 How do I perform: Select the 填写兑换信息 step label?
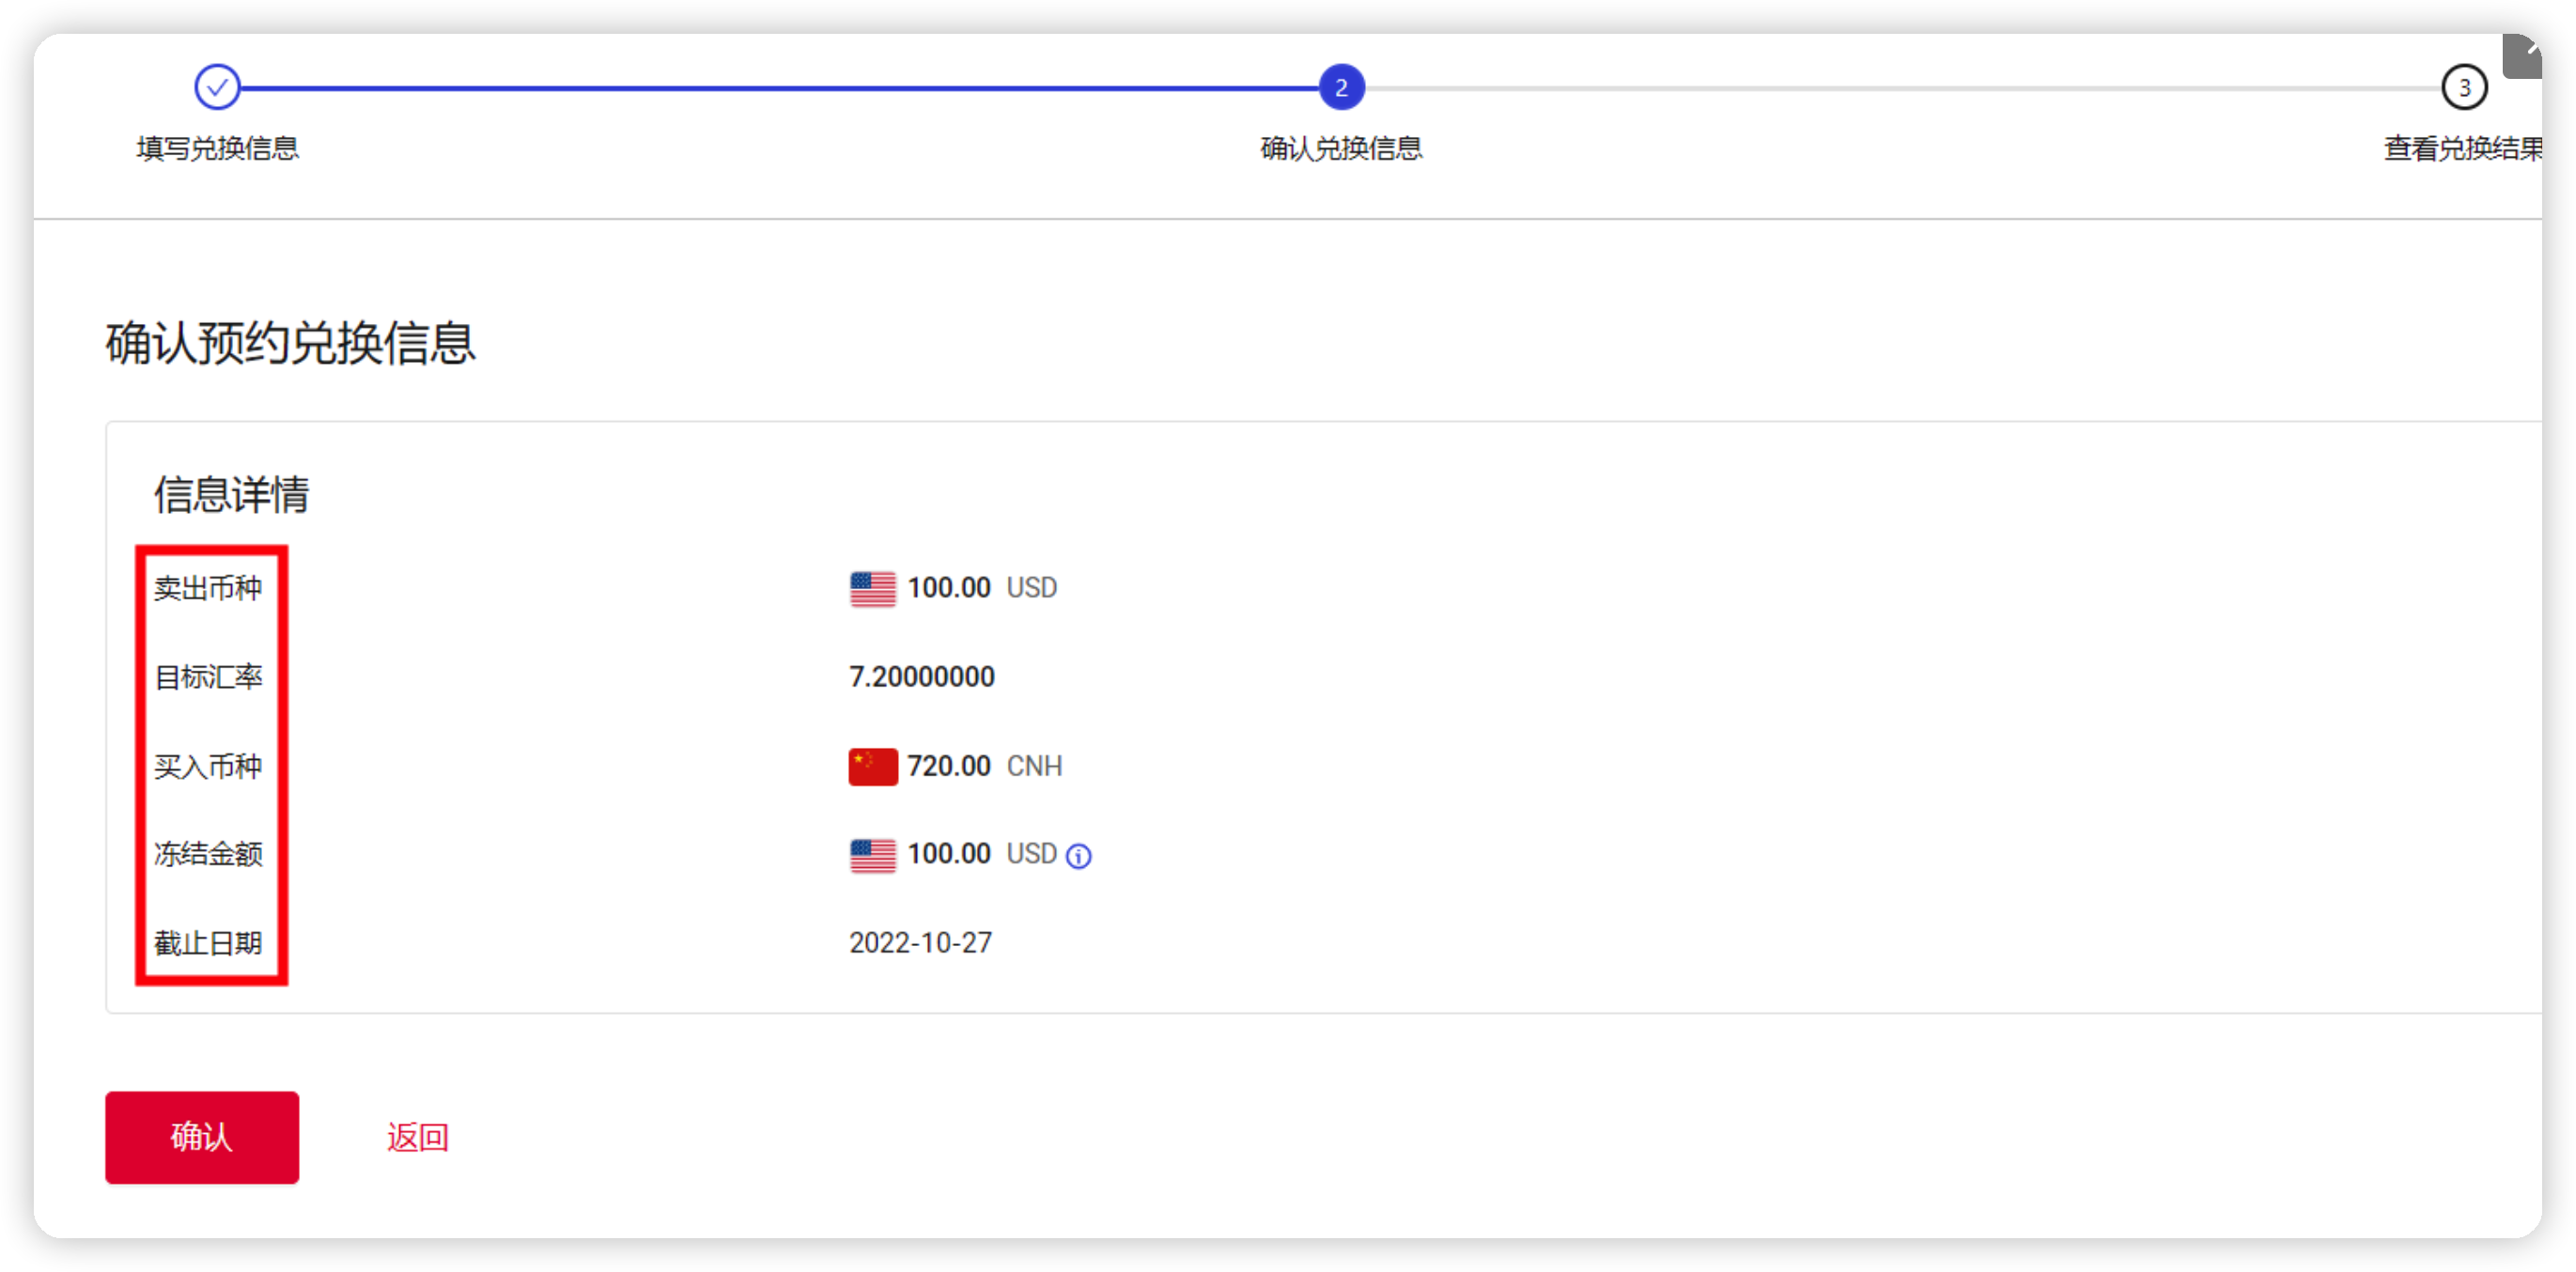(218, 149)
